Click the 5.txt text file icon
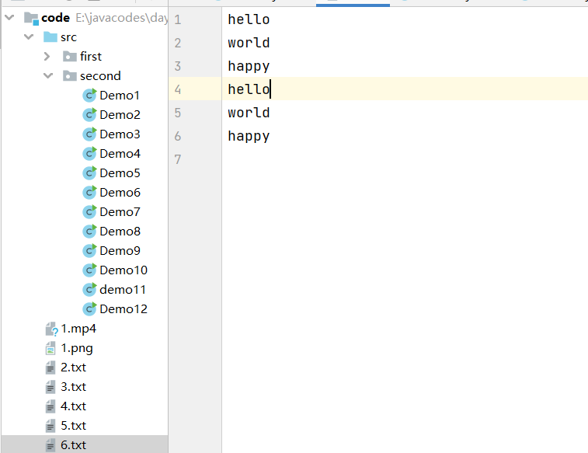The image size is (588, 453). point(50,426)
